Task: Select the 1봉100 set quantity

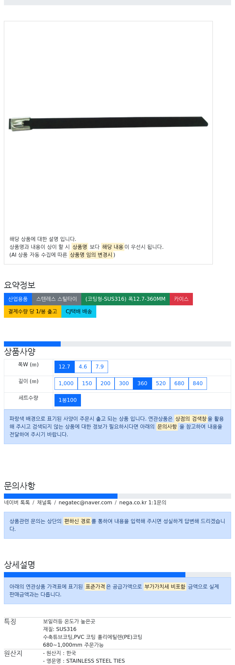Action: pyautogui.click(x=68, y=400)
